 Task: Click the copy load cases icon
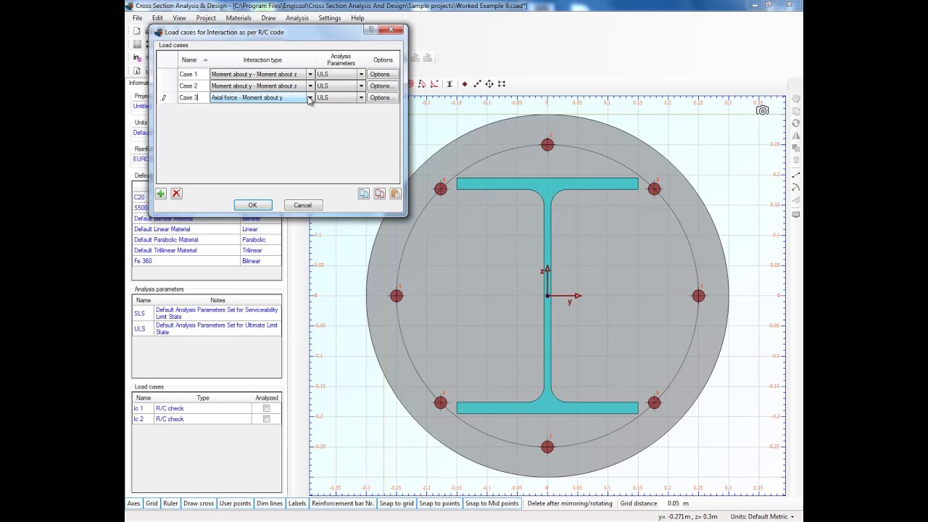[363, 194]
